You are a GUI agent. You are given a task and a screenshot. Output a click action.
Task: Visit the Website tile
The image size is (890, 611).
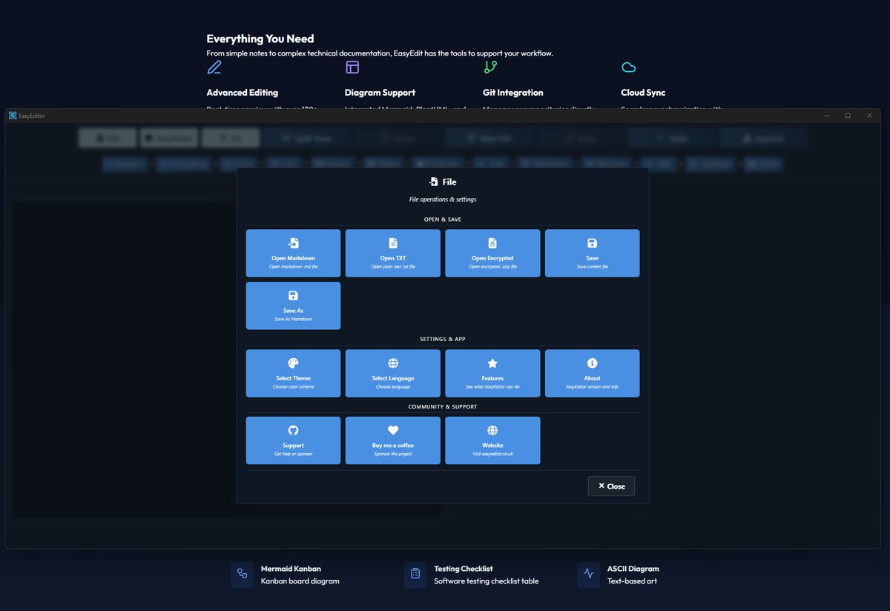(x=492, y=440)
